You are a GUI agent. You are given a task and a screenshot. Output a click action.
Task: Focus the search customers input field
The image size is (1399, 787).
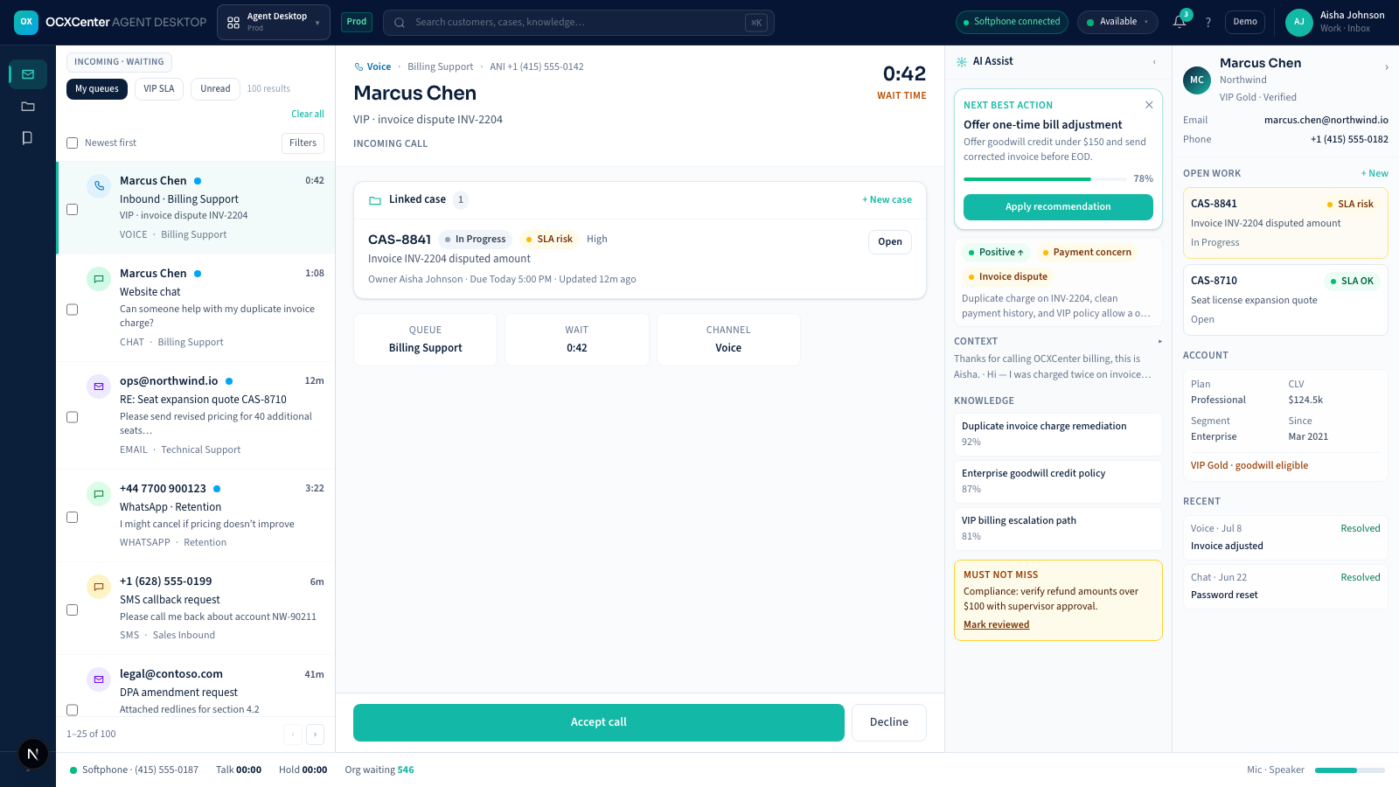579,23
